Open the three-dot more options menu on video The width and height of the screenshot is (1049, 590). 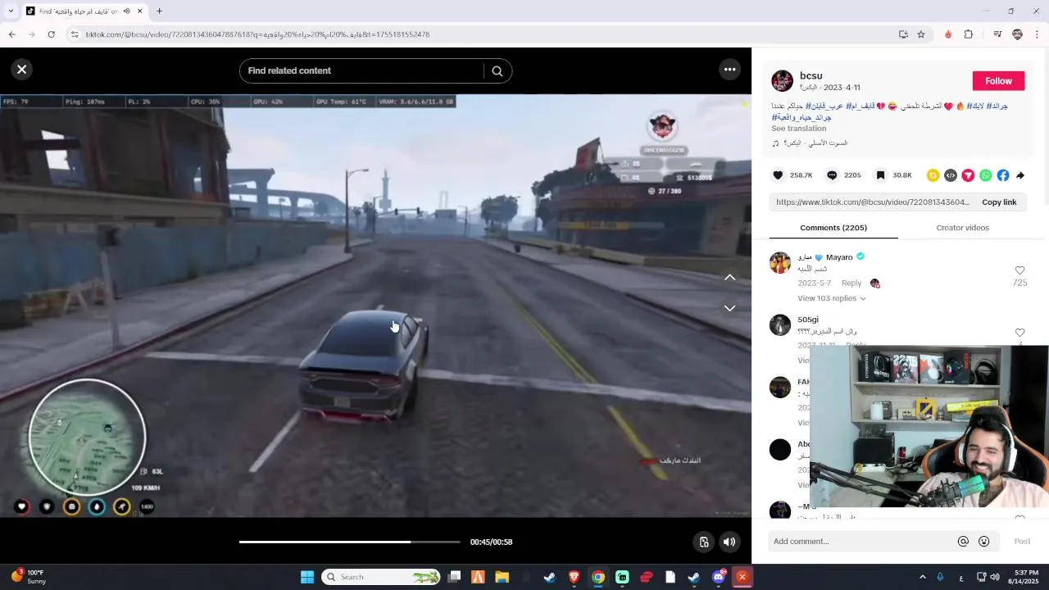729,70
